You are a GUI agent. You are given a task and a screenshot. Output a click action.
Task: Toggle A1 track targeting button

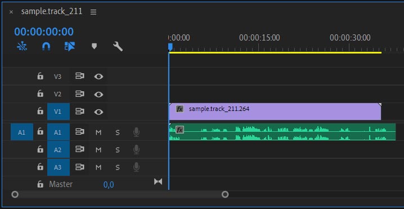coord(59,132)
